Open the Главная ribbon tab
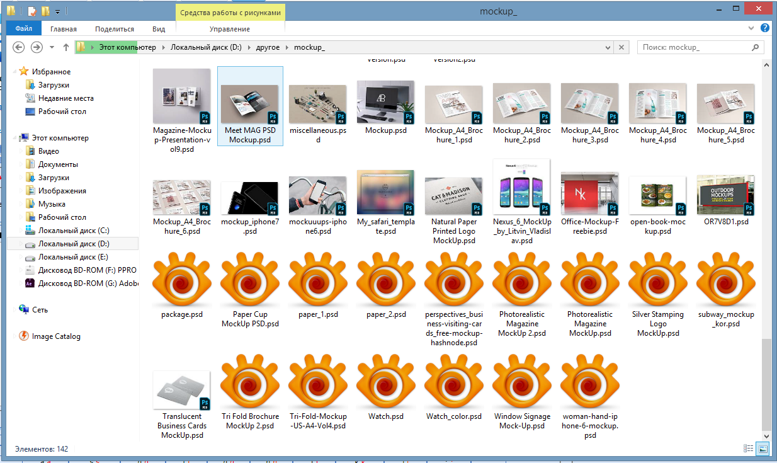 pyautogui.click(x=64, y=29)
